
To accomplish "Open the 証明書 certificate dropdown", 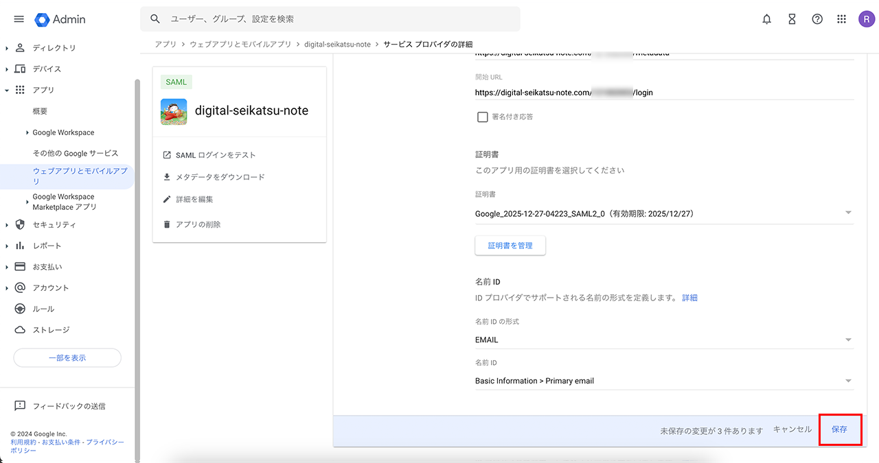I will (663, 214).
